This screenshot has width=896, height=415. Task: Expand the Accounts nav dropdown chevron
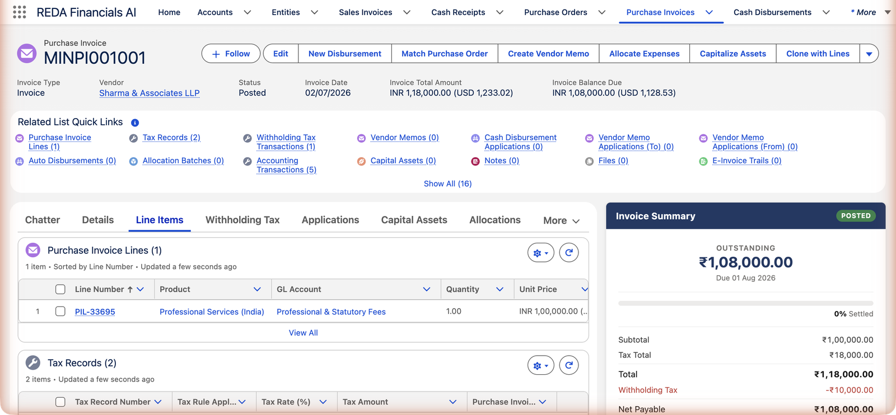point(247,12)
